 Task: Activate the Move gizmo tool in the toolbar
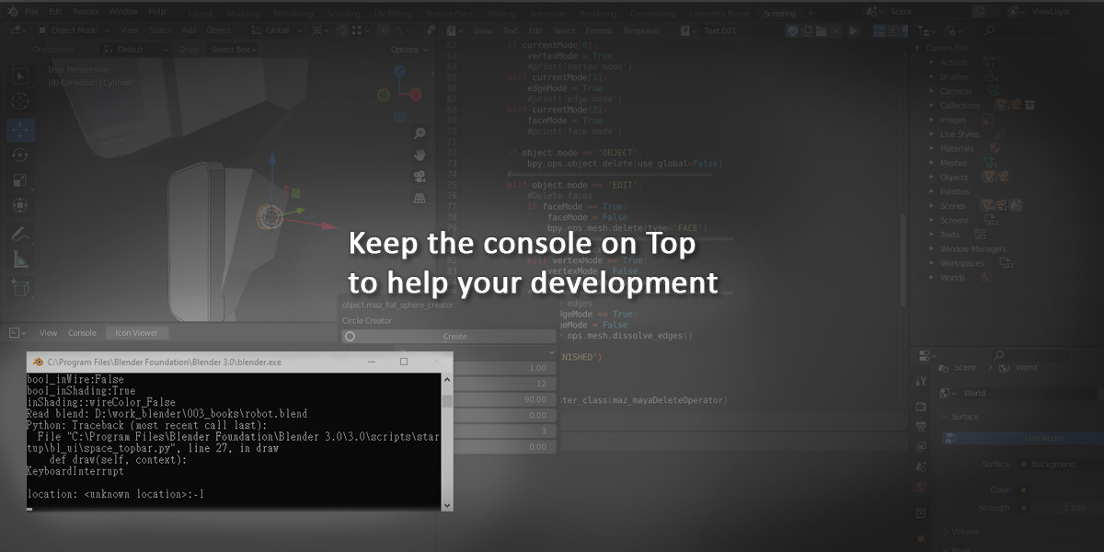point(20,131)
